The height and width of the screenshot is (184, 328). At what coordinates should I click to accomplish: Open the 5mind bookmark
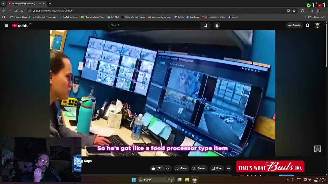233,17
